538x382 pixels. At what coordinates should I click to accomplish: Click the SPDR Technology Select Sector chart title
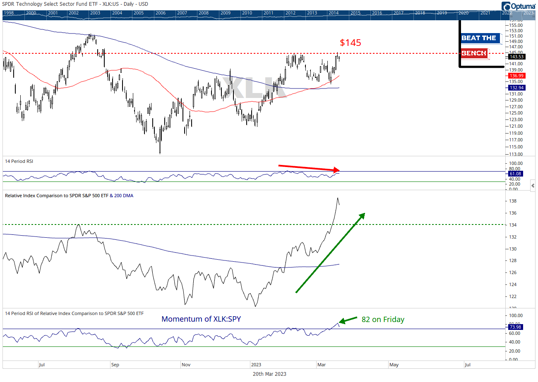(75, 4)
